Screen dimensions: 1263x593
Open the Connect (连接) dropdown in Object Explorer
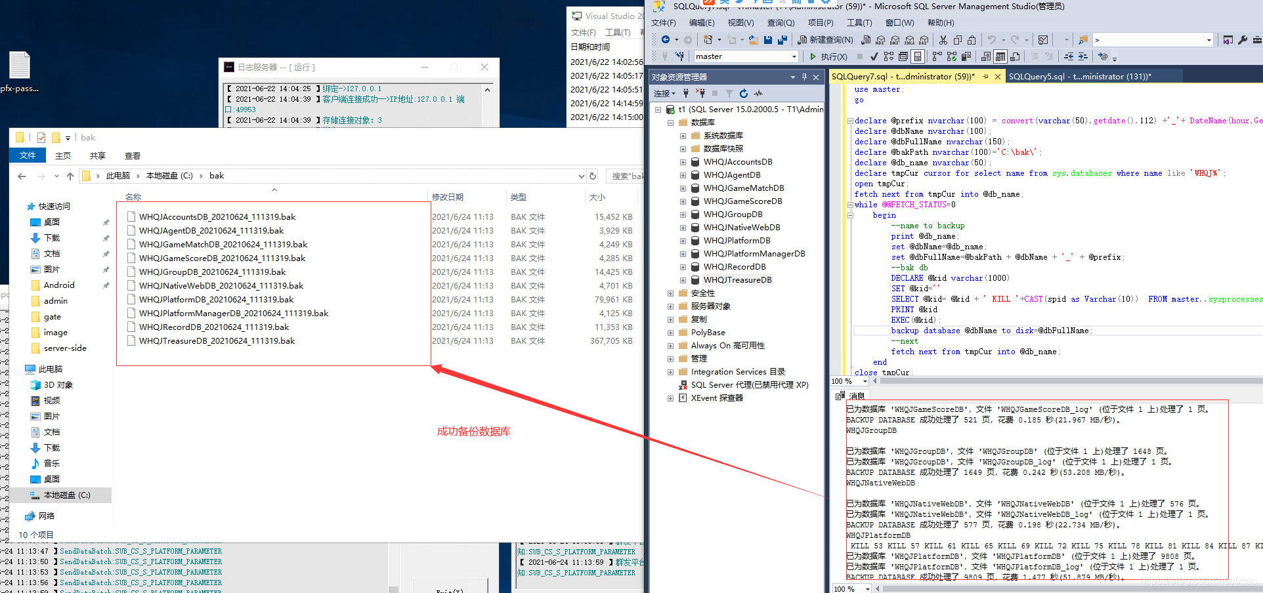click(664, 93)
